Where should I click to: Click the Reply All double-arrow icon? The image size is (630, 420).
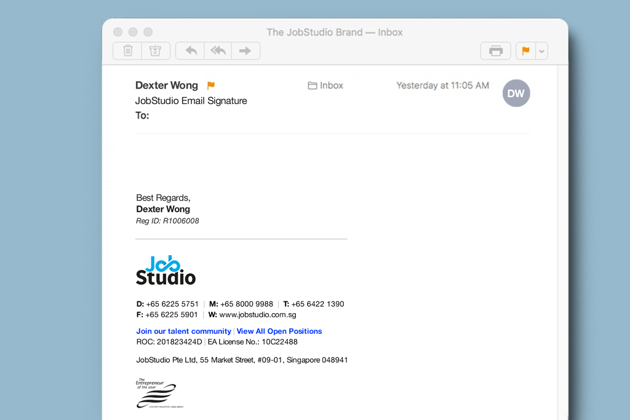click(218, 51)
